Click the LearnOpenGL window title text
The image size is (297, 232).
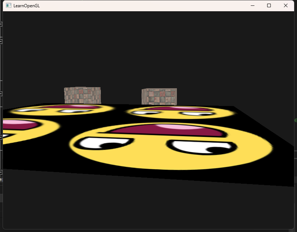tap(27, 6)
